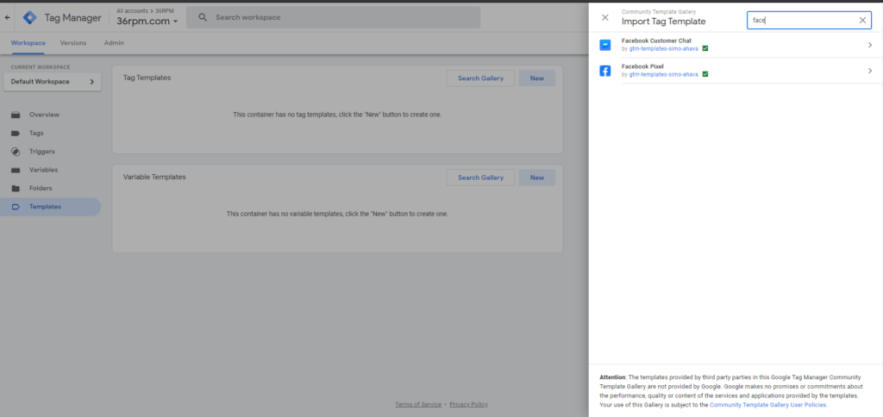
Task: Select the Facebook Pixel template title
Action: point(642,66)
